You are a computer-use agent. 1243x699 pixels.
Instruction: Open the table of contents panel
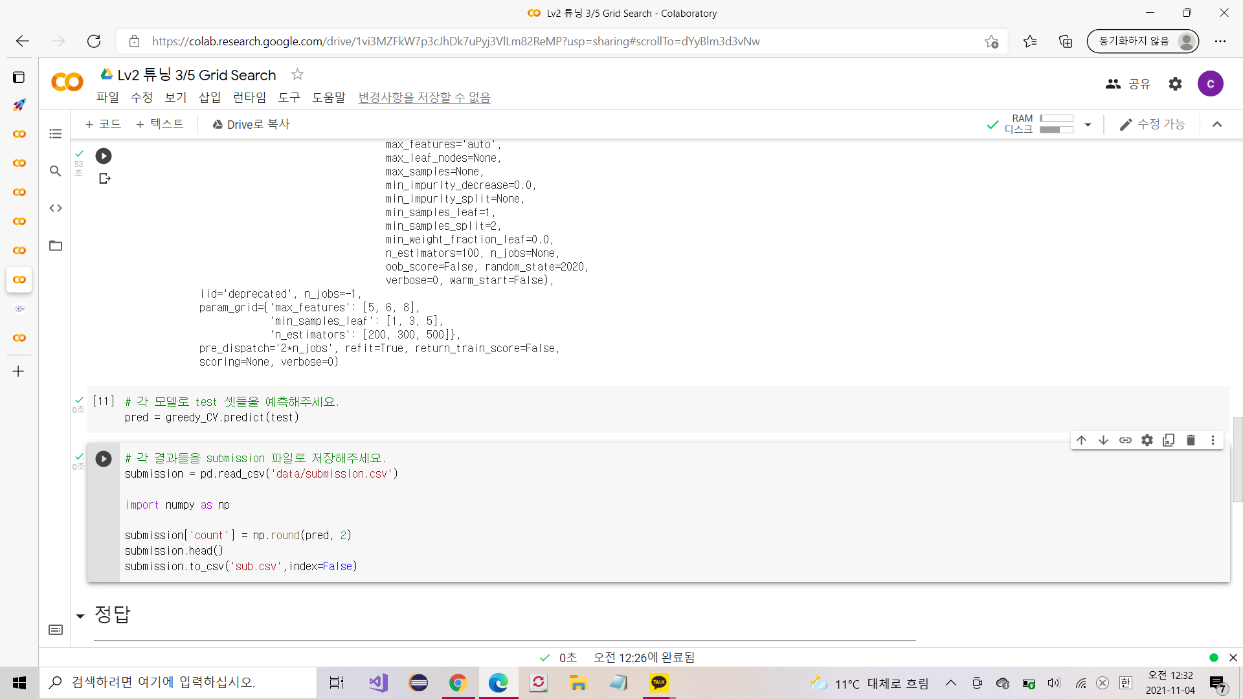(56, 134)
